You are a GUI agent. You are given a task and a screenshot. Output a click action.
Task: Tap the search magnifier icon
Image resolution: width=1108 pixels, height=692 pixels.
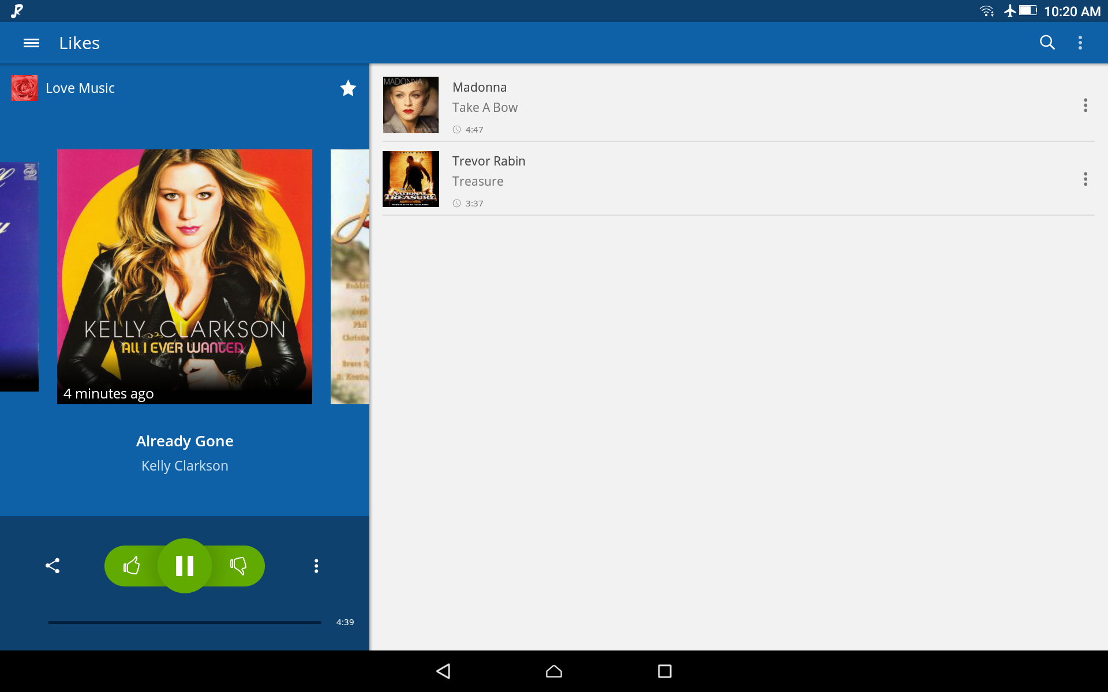click(x=1047, y=43)
